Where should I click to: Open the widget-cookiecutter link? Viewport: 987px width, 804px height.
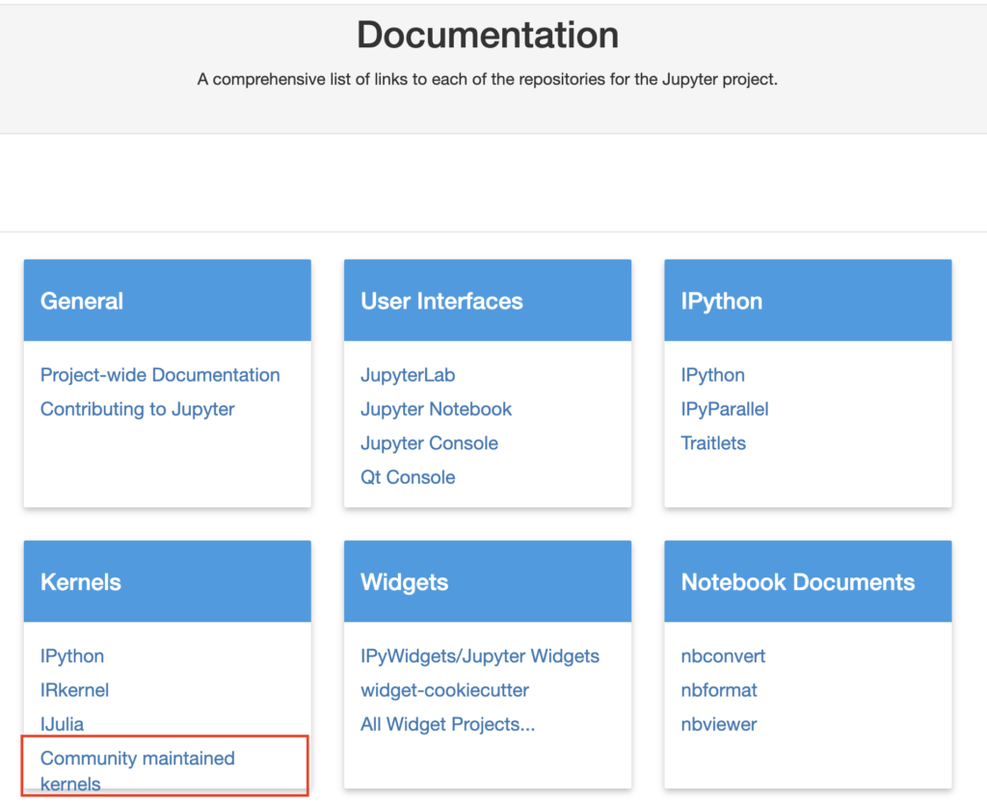443,689
